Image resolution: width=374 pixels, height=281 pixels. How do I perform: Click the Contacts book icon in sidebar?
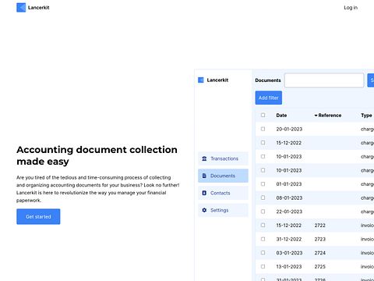point(204,193)
